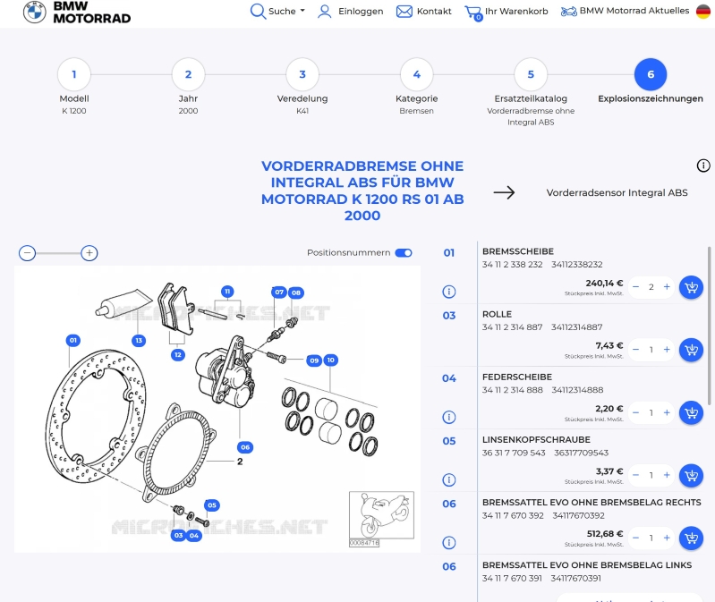Select position marker 10 on diagram
The width and height of the screenshot is (715, 602).
coord(330,360)
